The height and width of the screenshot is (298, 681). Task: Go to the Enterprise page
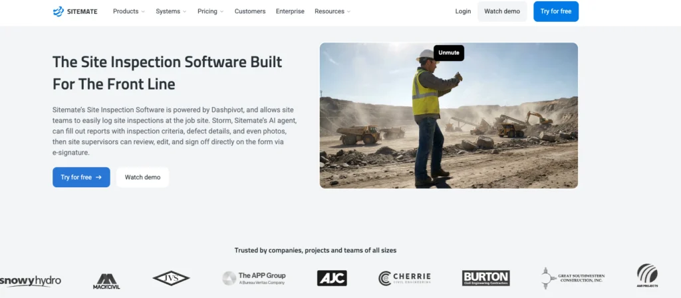[x=290, y=11]
